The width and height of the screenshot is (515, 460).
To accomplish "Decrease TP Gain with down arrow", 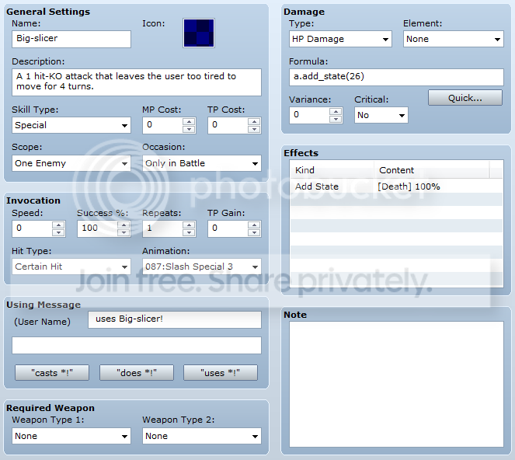I will [x=254, y=232].
